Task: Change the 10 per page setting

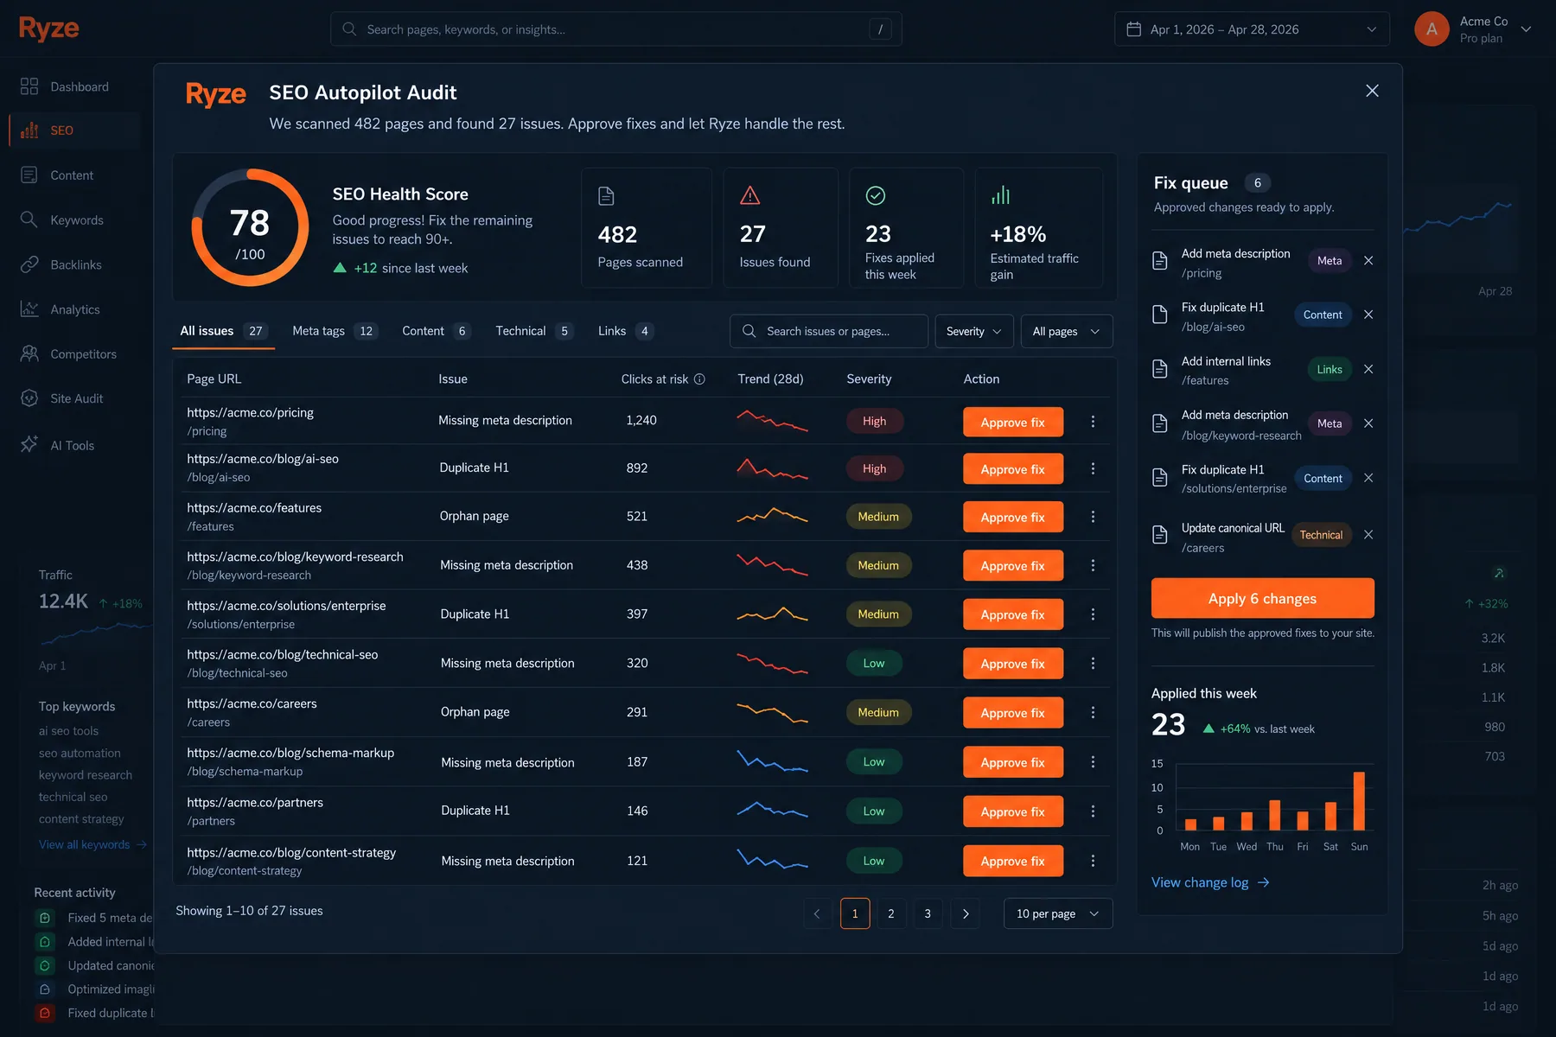Action: [1057, 913]
